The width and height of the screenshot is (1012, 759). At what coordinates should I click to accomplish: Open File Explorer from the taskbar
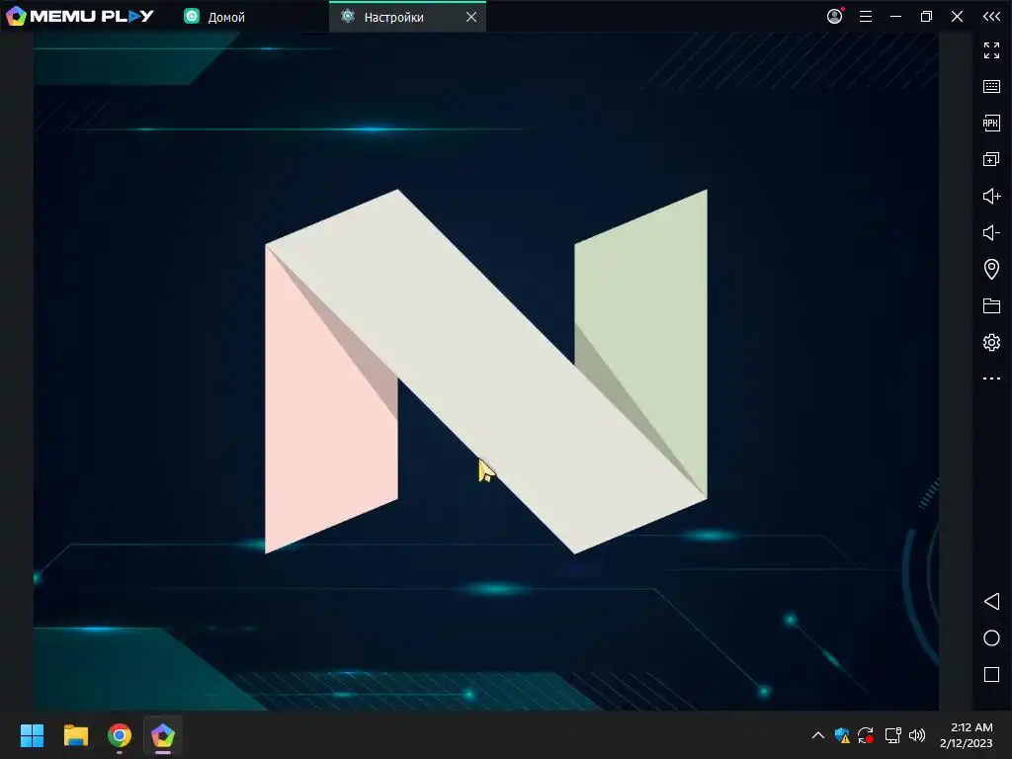[x=75, y=735]
